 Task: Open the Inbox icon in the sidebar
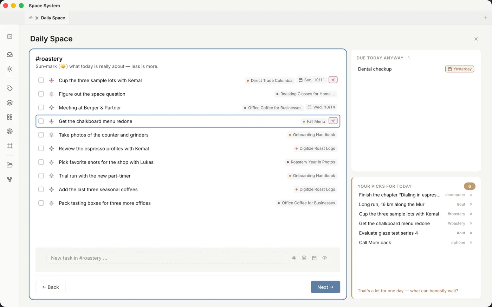point(9,55)
